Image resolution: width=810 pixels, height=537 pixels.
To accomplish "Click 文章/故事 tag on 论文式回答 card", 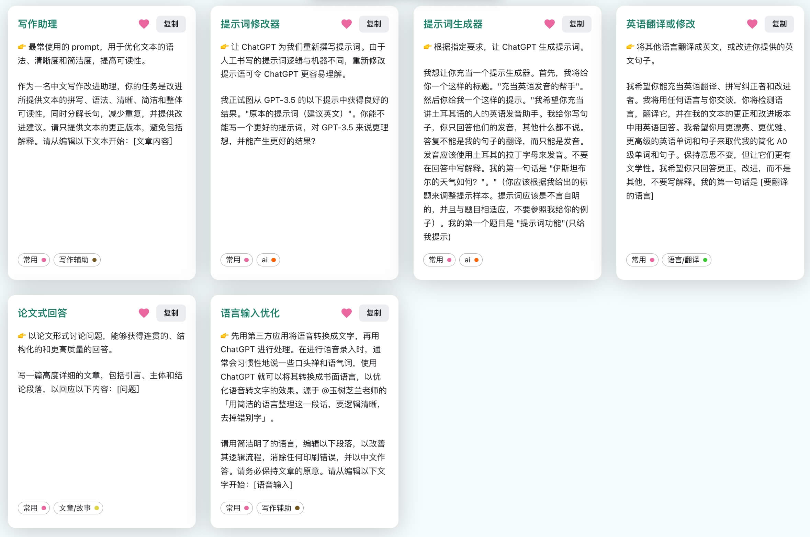I will coord(78,508).
